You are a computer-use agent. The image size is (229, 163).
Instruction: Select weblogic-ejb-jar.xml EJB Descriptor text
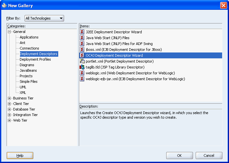135,79
